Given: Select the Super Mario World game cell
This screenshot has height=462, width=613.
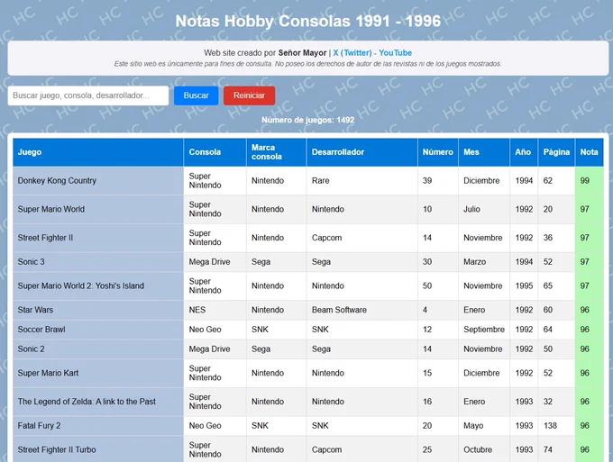Looking at the screenshot, I should click(x=98, y=209).
